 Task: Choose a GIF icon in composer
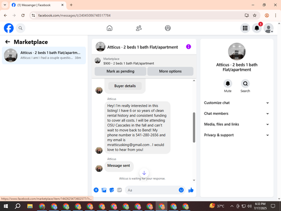point(119,190)
